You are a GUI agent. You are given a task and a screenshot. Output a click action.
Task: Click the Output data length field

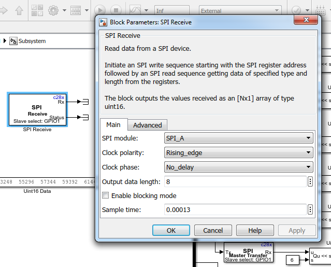coord(235,181)
